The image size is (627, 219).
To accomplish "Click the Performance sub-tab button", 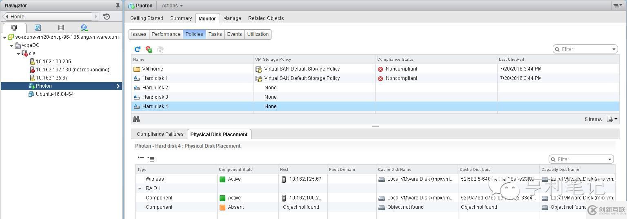I will coord(166,34).
